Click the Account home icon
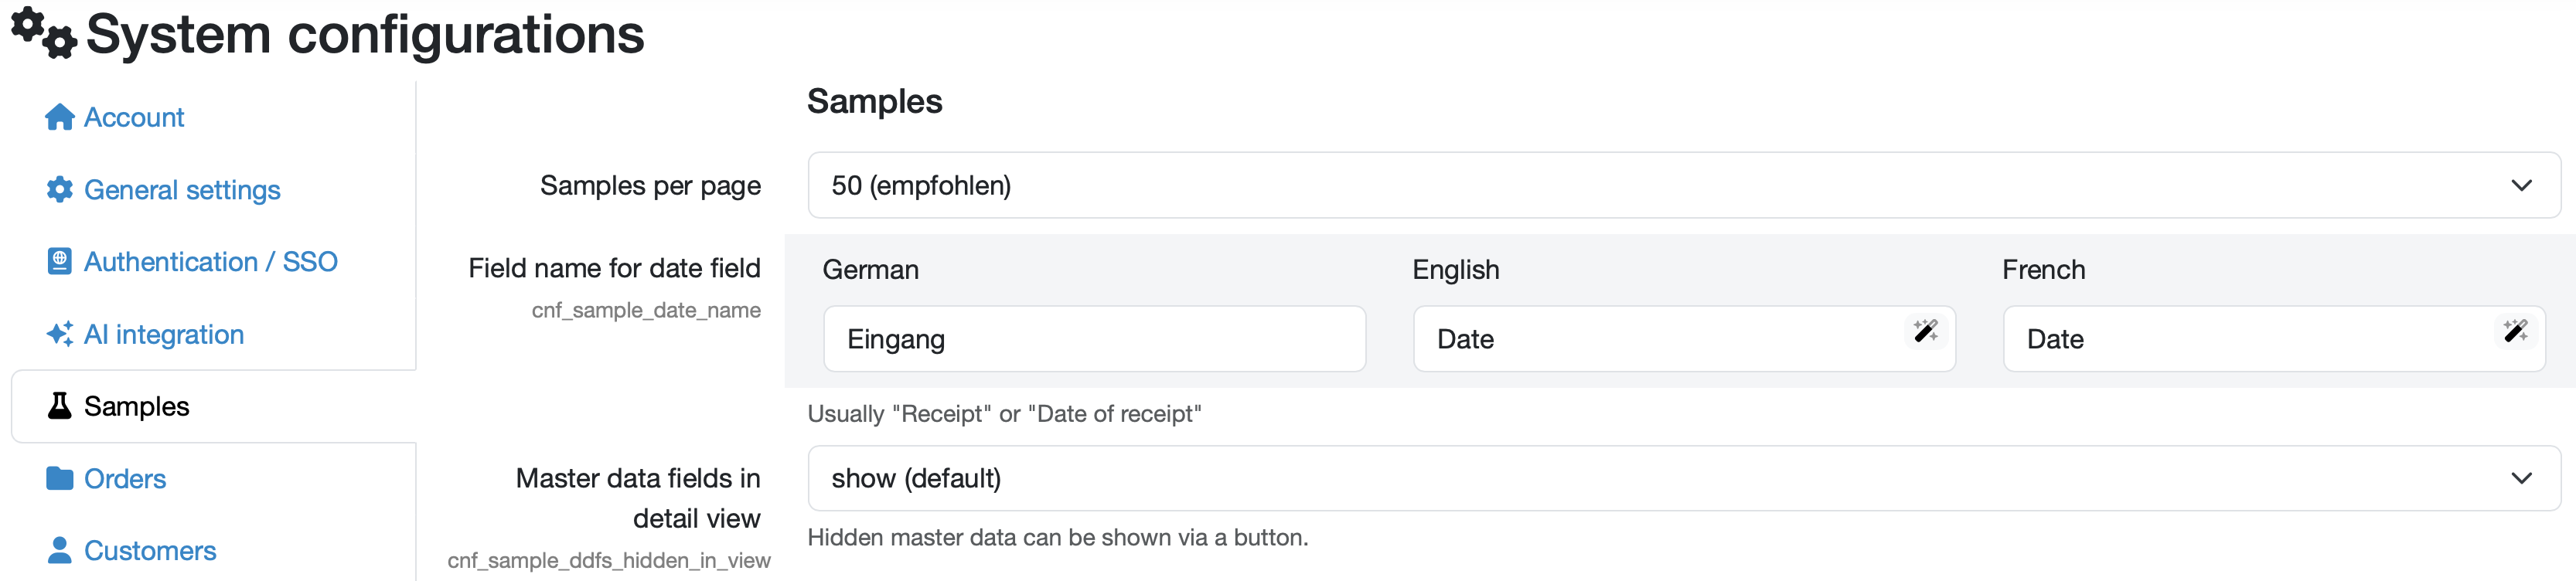The height and width of the screenshot is (581, 2576). click(59, 118)
